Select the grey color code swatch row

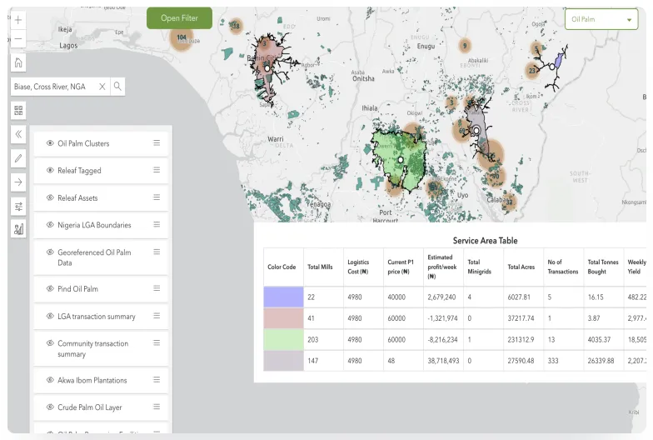pos(283,360)
